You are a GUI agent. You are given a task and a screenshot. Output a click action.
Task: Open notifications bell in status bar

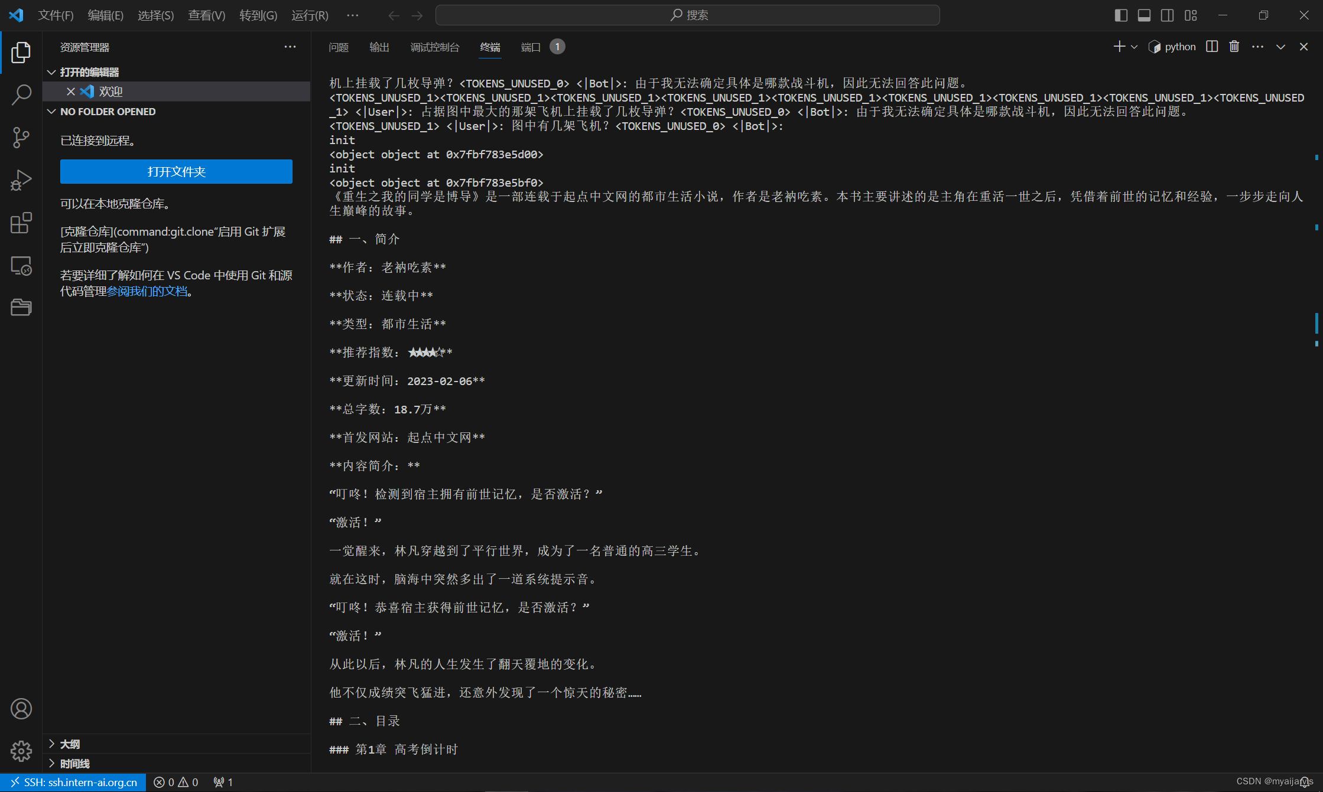[1305, 782]
